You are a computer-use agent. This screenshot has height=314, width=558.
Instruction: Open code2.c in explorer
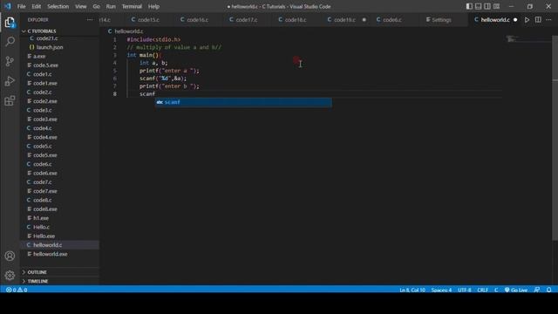(43, 92)
